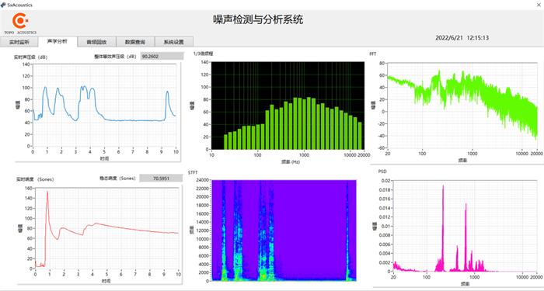This screenshot has height=291, width=544.
Task: Close the SxAcoustics window
Action: (x=539, y=5)
